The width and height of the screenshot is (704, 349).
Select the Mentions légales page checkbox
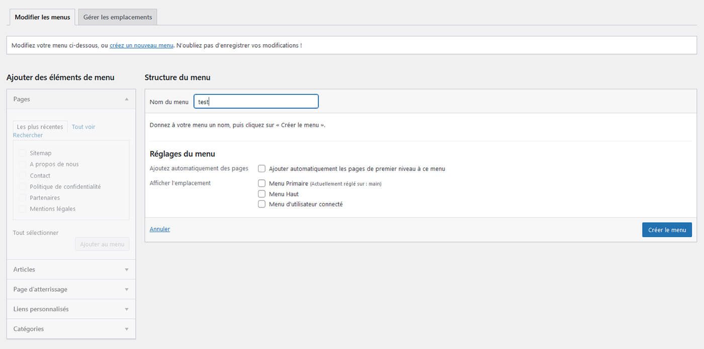coord(22,209)
